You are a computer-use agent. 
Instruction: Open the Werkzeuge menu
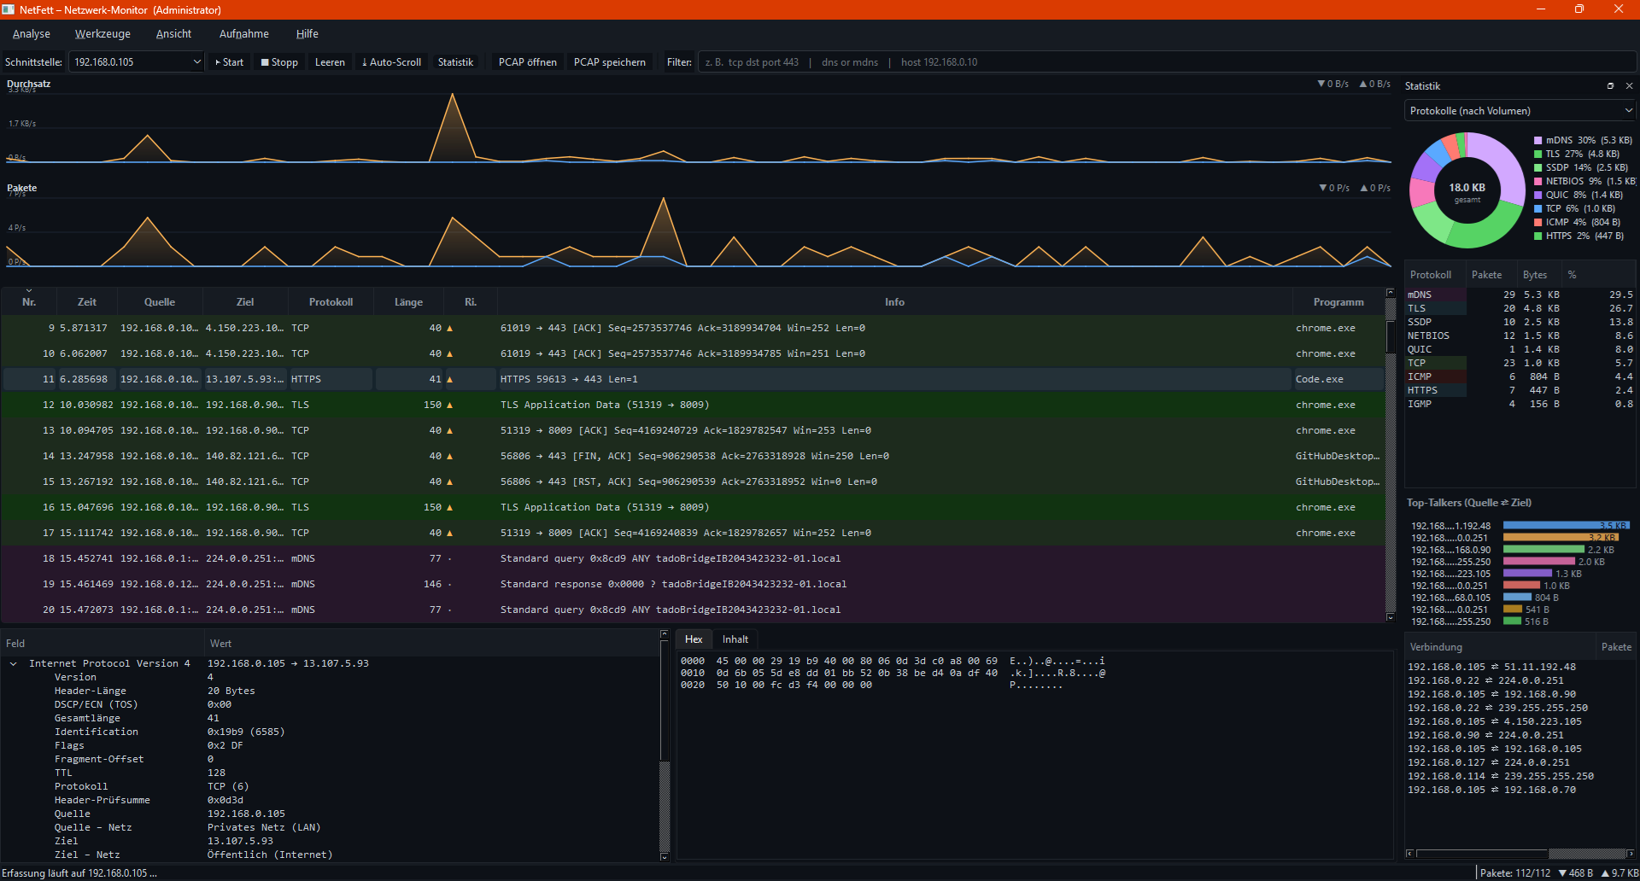(x=102, y=34)
